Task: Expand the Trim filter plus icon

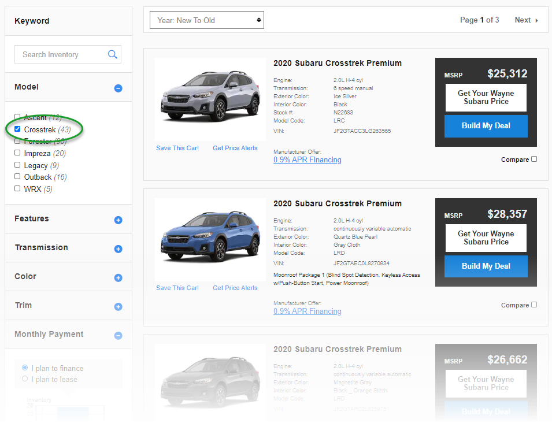Action: 118,307
